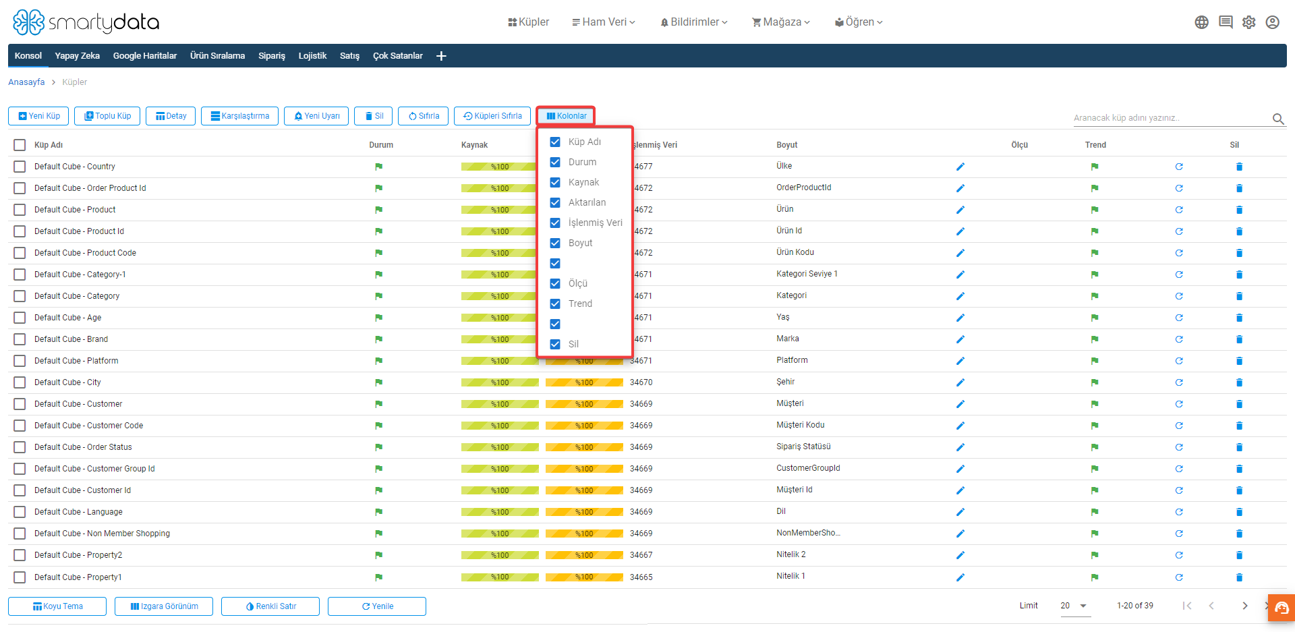The height and width of the screenshot is (632, 1295).
Task: Click the Renkli Satır button
Action: 270,606
